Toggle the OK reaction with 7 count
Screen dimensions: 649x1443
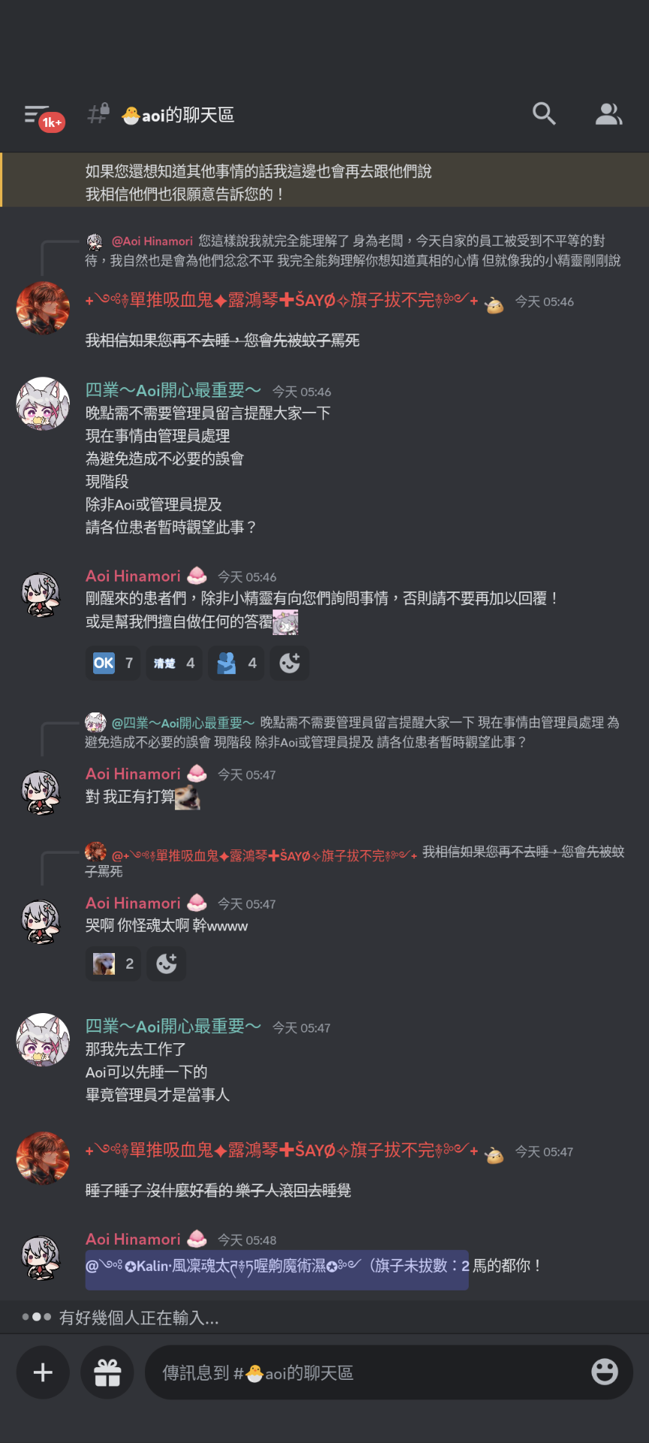tap(113, 663)
